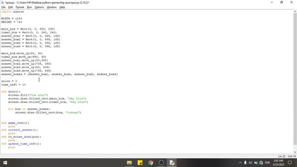Screen dimensions: 297x167
Task: Click the screen.fill("dim gray") line
Action: (28, 95)
